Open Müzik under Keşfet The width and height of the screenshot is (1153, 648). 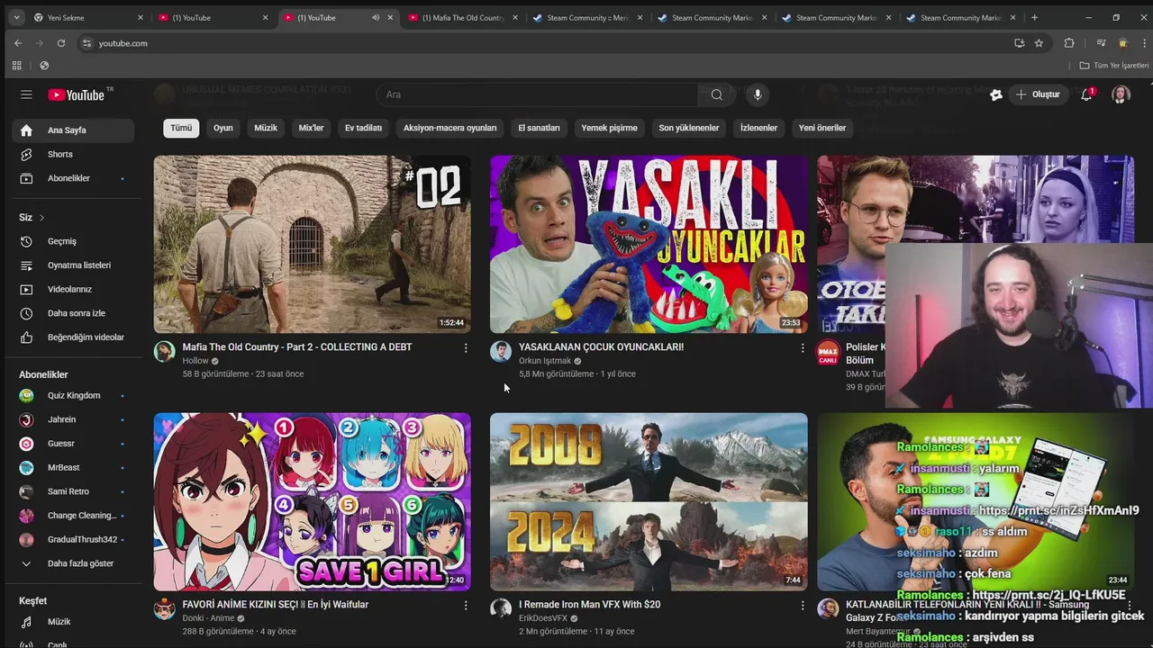click(x=73, y=622)
